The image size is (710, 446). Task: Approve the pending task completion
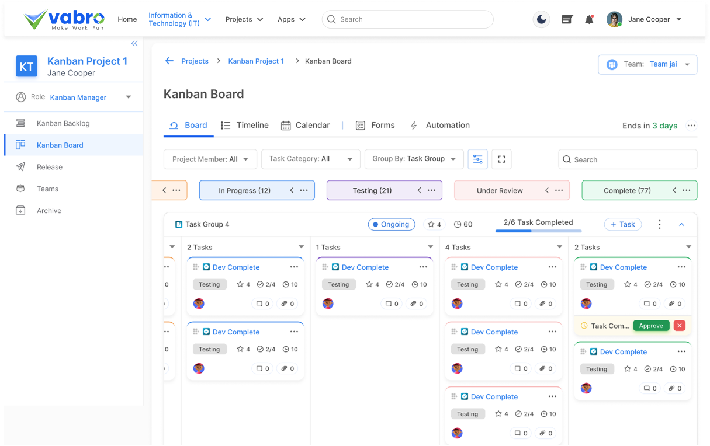click(x=651, y=325)
